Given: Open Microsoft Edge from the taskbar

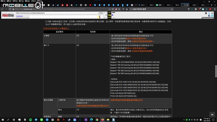Looking at the screenshot, I should point(91,120).
